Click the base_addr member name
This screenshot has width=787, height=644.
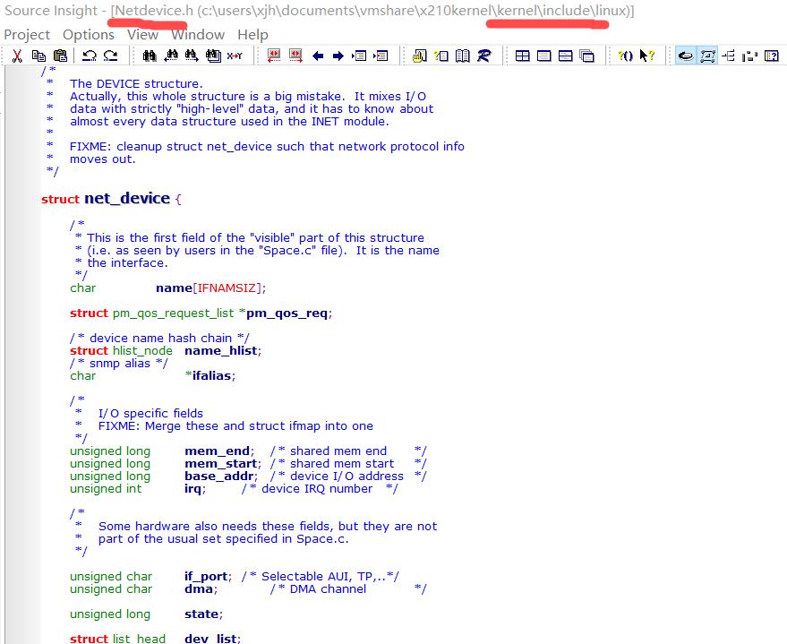pyautogui.click(x=218, y=477)
